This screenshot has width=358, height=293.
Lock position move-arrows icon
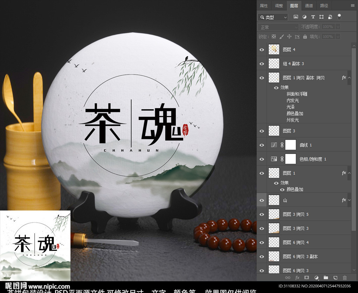[x=289, y=37]
